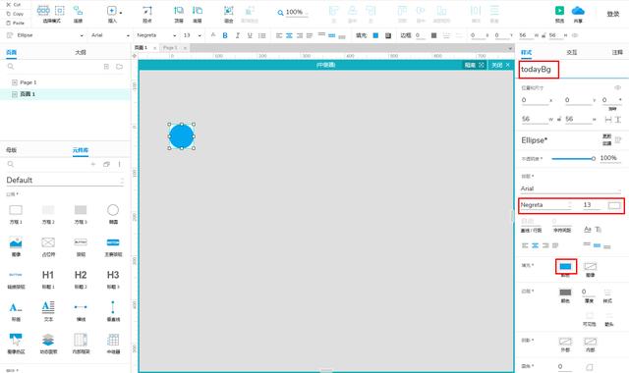Activate the connector (连接) tool

78,11
